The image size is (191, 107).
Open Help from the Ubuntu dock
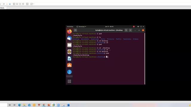(70, 72)
